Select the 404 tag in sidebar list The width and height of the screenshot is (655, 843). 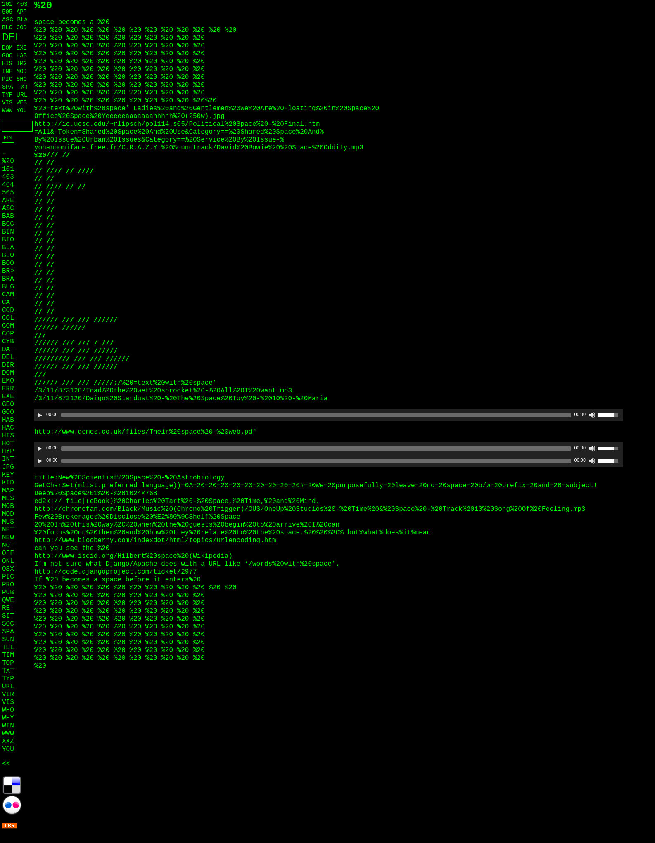[8, 185]
